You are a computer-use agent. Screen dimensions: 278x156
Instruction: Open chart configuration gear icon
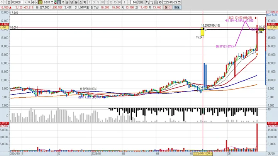coord(160,2)
